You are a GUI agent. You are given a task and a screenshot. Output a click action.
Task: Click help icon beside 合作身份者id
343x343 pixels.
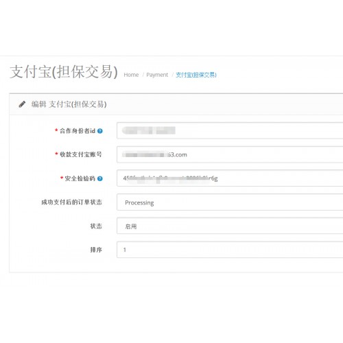[x=100, y=131]
